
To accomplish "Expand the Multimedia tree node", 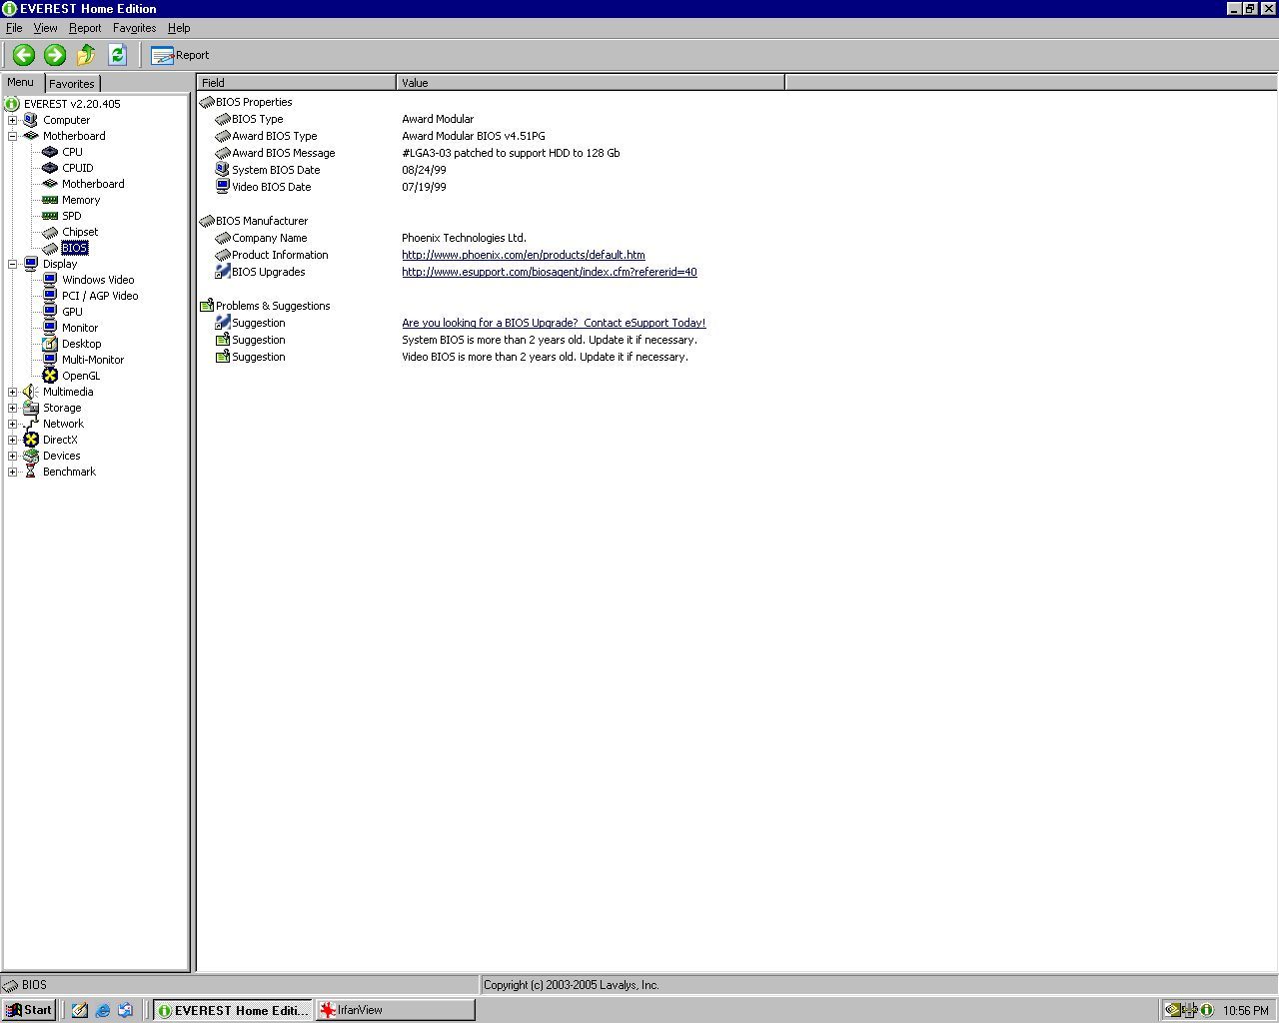I will [x=12, y=392].
